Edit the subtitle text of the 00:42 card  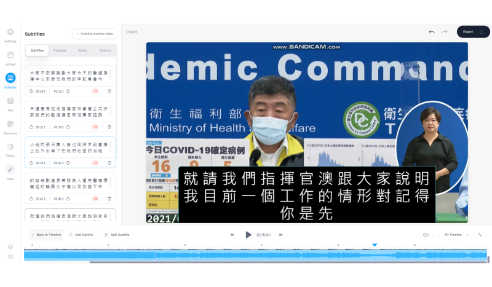pyautogui.click(x=69, y=184)
